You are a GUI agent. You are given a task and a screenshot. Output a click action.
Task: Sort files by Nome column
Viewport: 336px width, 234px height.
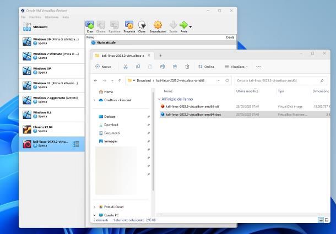pos(168,91)
